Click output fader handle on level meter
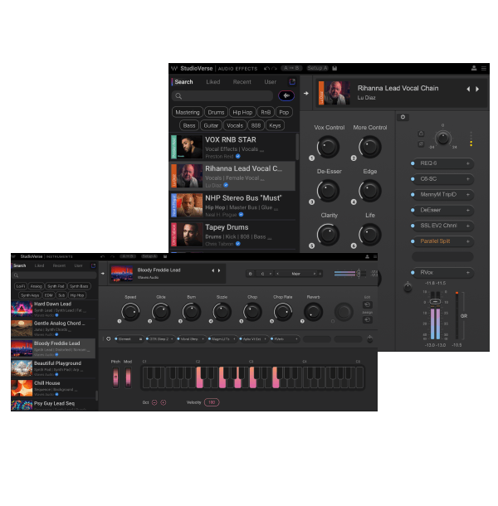498x506 pixels. click(x=435, y=302)
